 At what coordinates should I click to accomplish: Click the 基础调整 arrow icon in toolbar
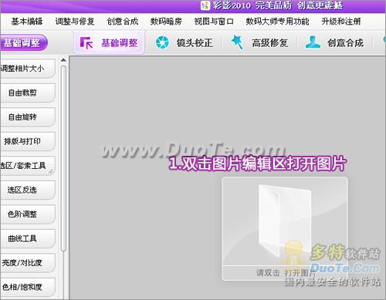(86, 42)
